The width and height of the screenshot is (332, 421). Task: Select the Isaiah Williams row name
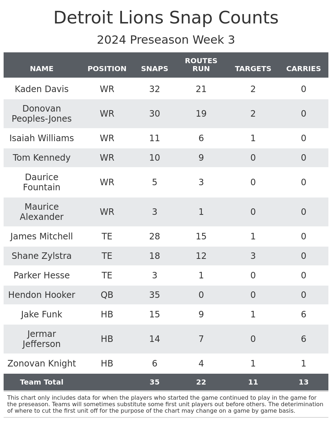[41, 138]
